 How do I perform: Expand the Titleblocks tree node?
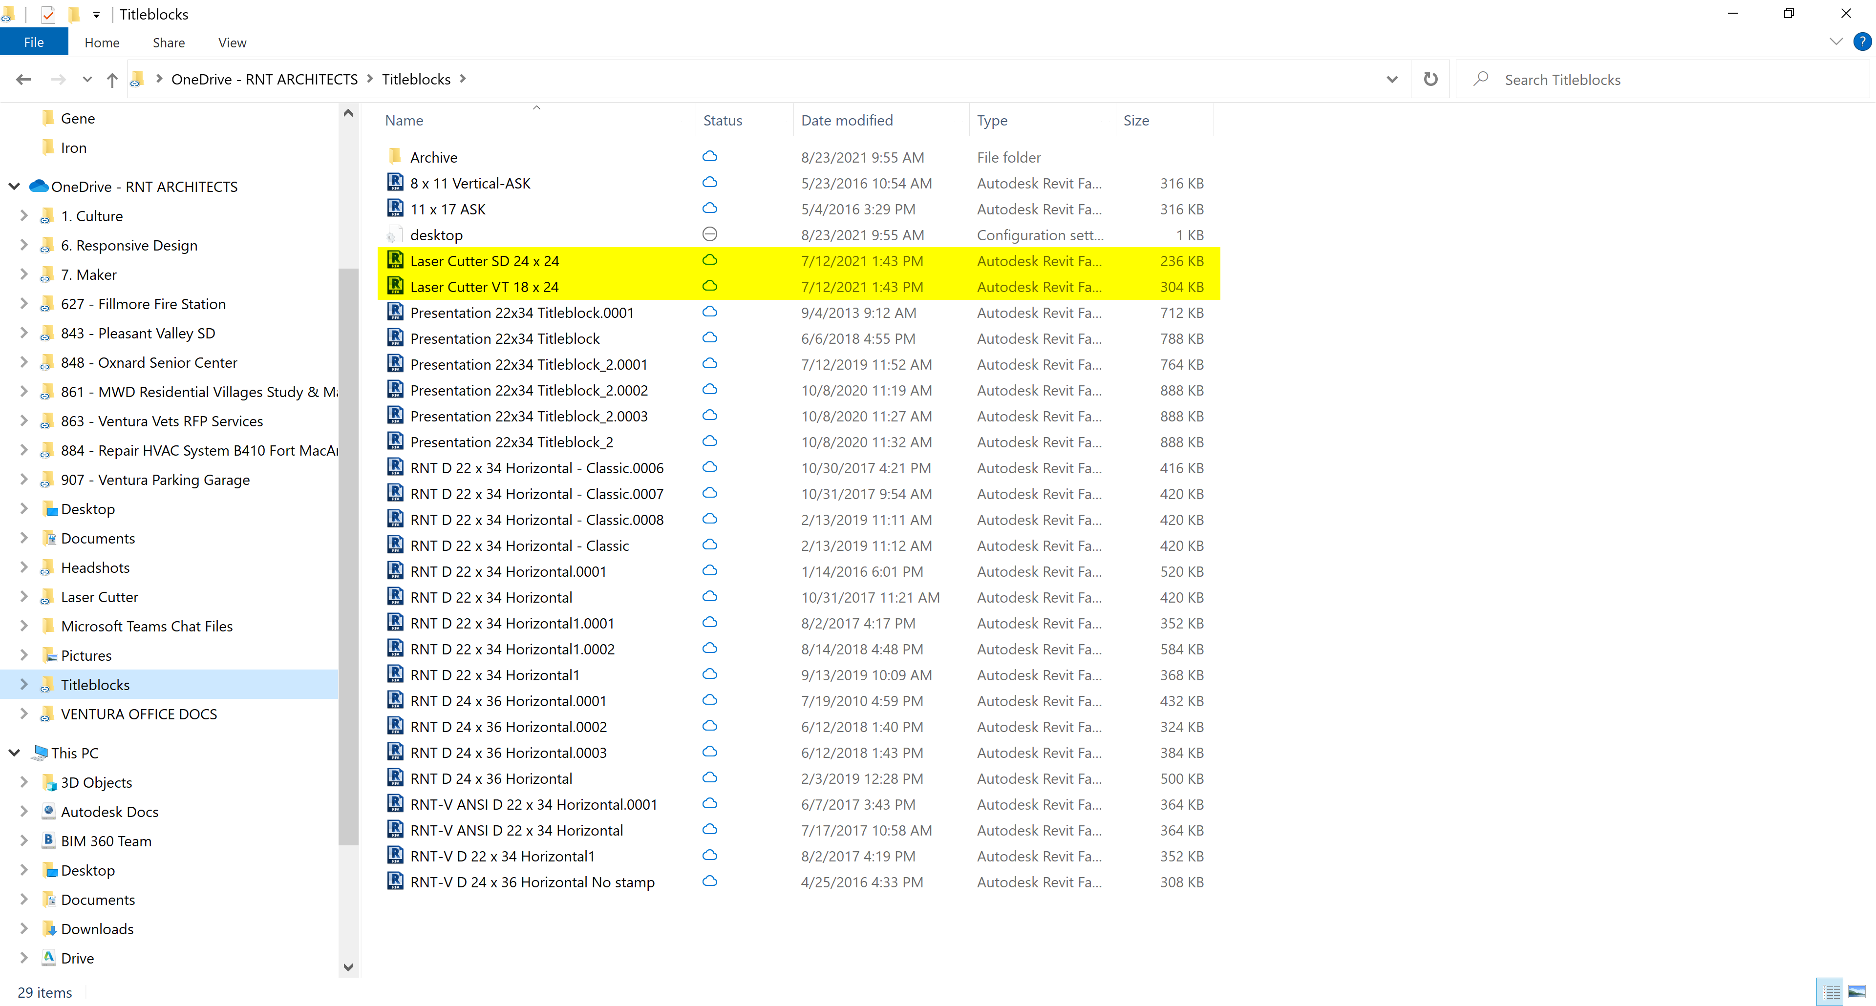point(23,684)
